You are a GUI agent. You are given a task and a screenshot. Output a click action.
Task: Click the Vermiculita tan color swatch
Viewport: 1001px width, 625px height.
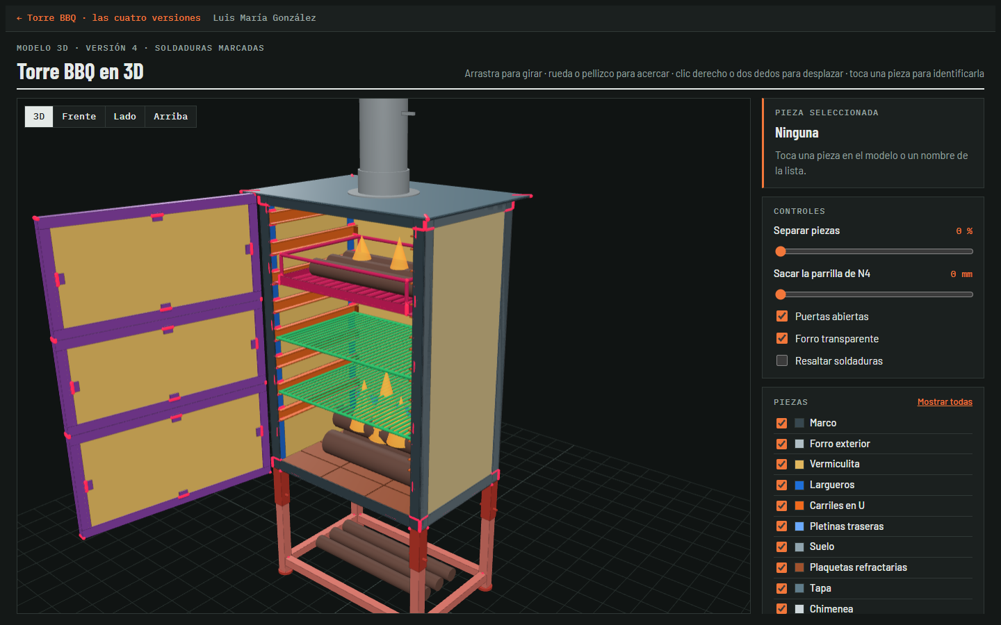(799, 464)
